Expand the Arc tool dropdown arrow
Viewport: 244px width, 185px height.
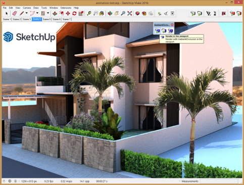(x=37, y=13)
